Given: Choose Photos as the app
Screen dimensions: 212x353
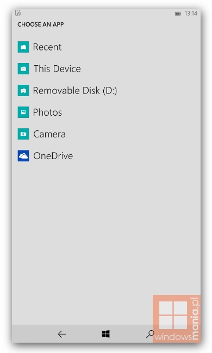Looking at the screenshot, I should (x=47, y=112).
